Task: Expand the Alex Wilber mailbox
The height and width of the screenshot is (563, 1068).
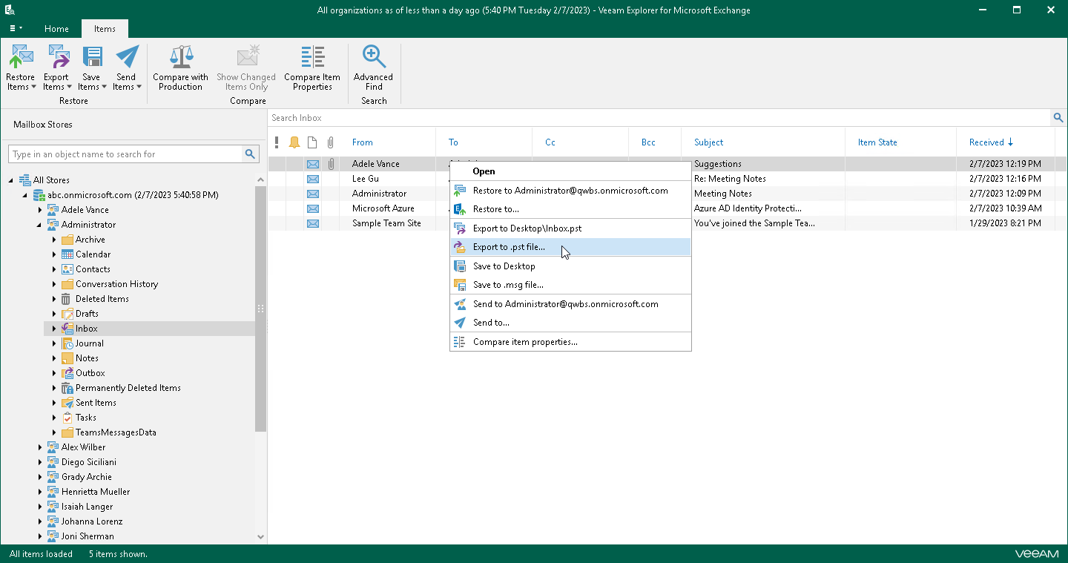Action: click(x=40, y=447)
